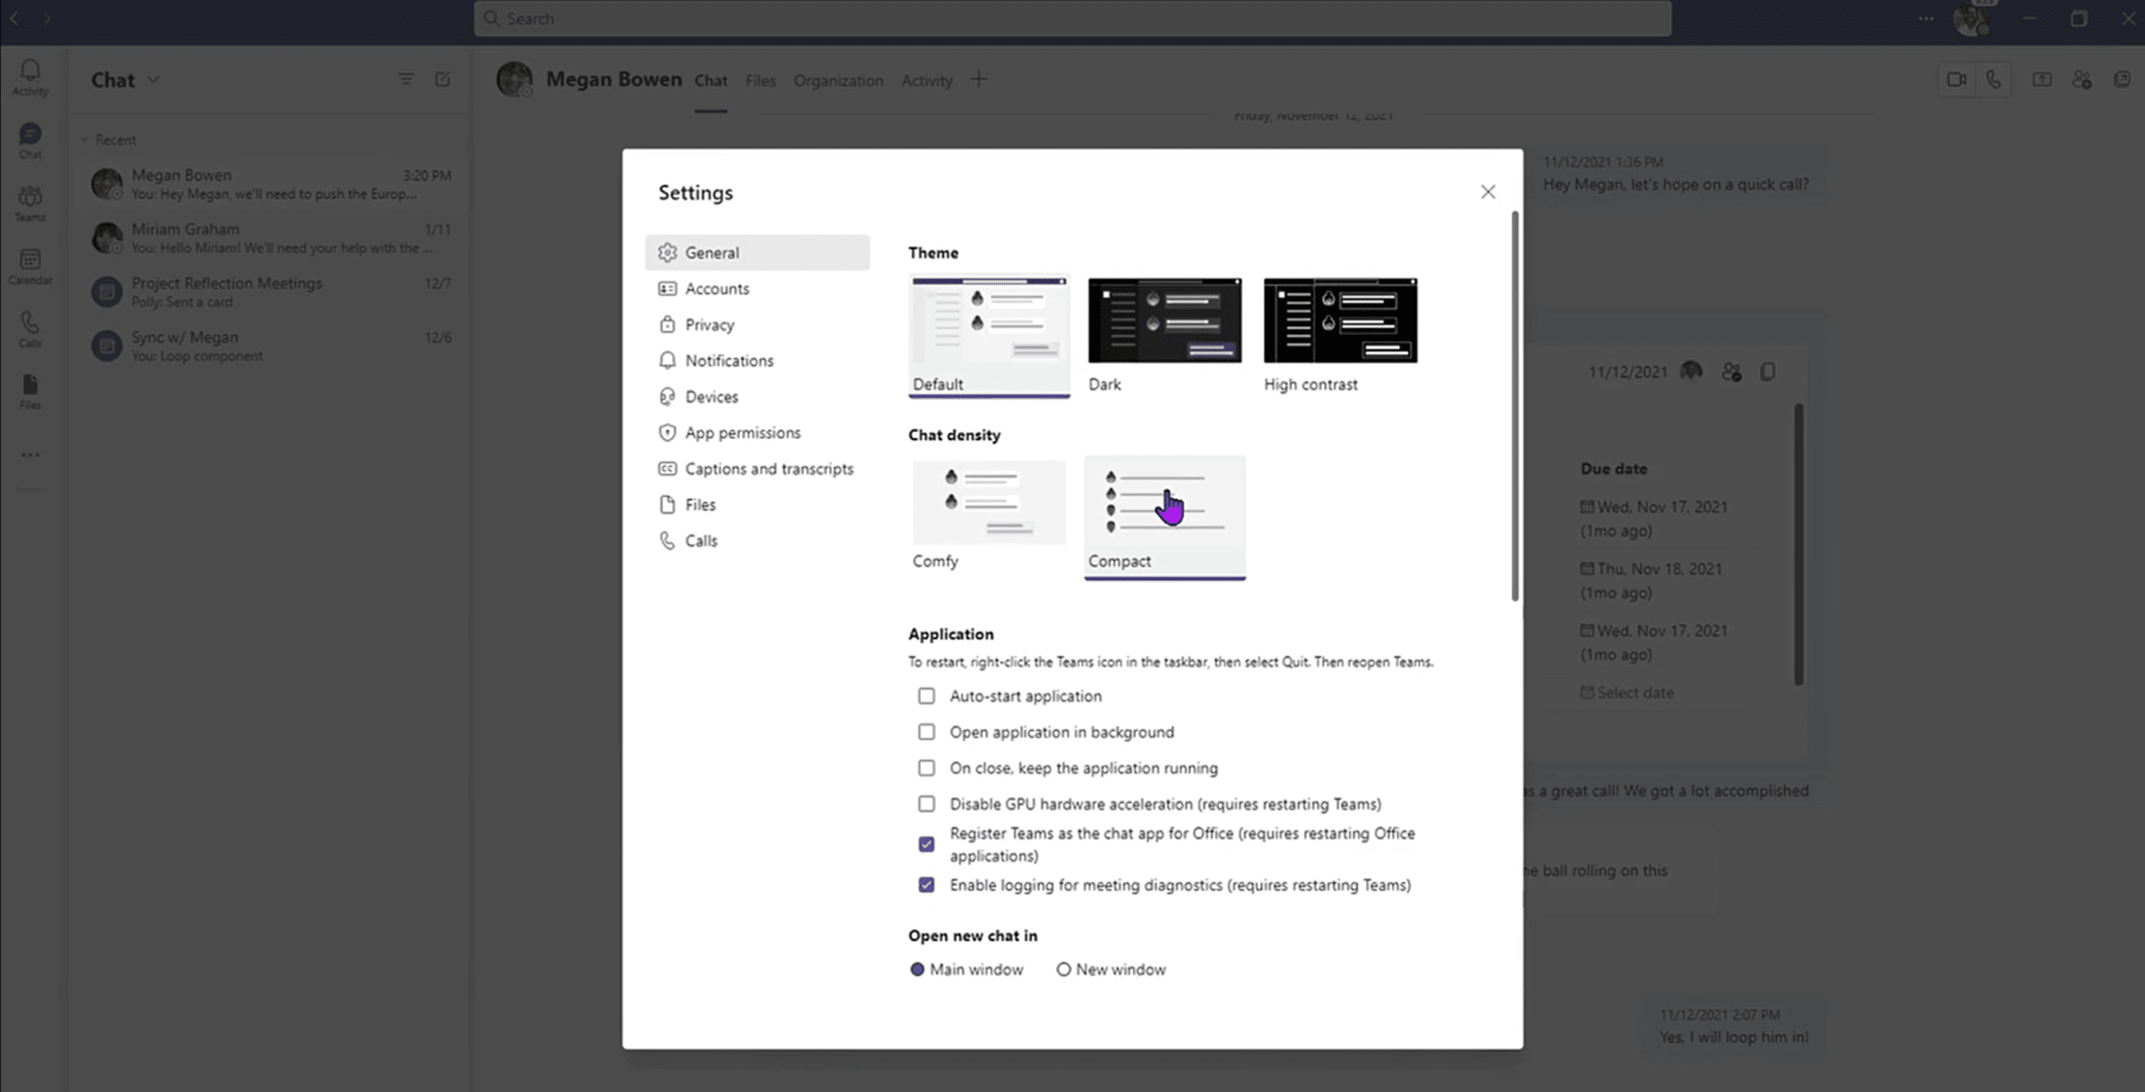This screenshot has height=1092, width=2145.
Task: Select the New window radio button
Action: pos(1064,969)
